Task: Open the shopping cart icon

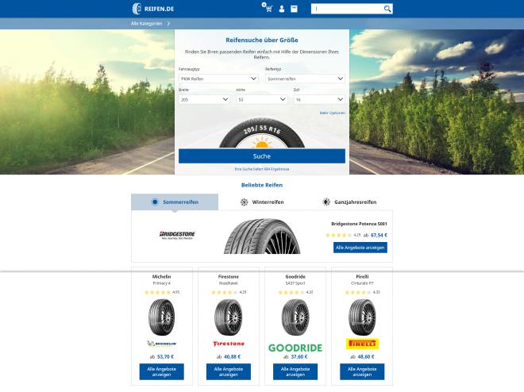Action: click(267, 8)
